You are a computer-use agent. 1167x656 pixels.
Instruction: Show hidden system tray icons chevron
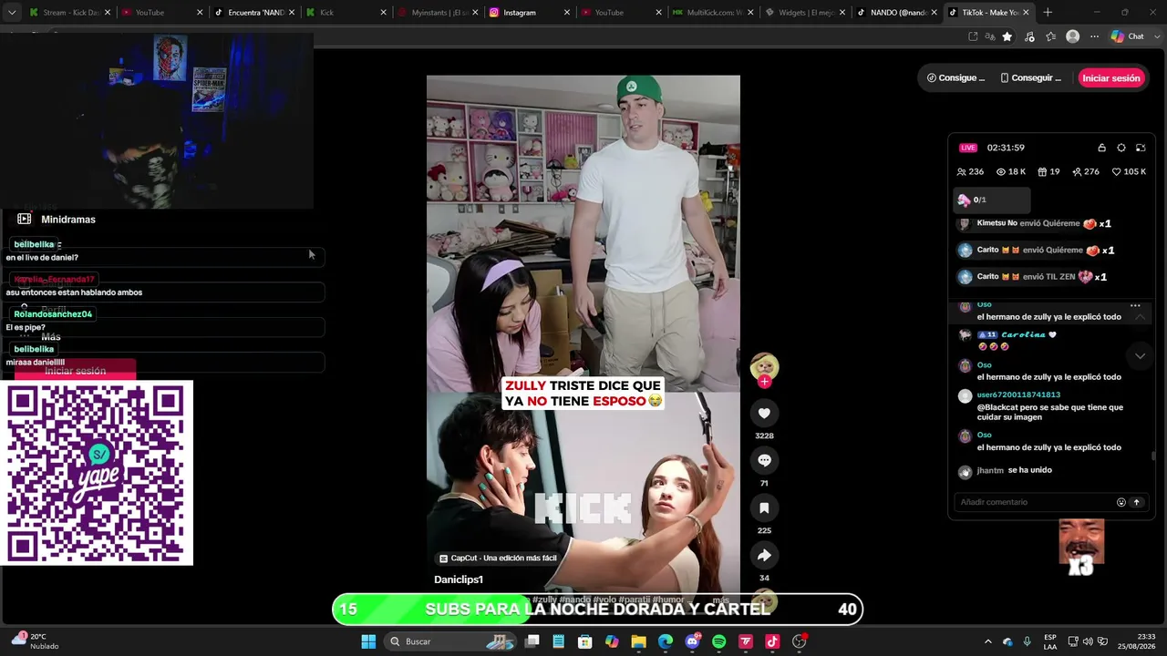(988, 641)
